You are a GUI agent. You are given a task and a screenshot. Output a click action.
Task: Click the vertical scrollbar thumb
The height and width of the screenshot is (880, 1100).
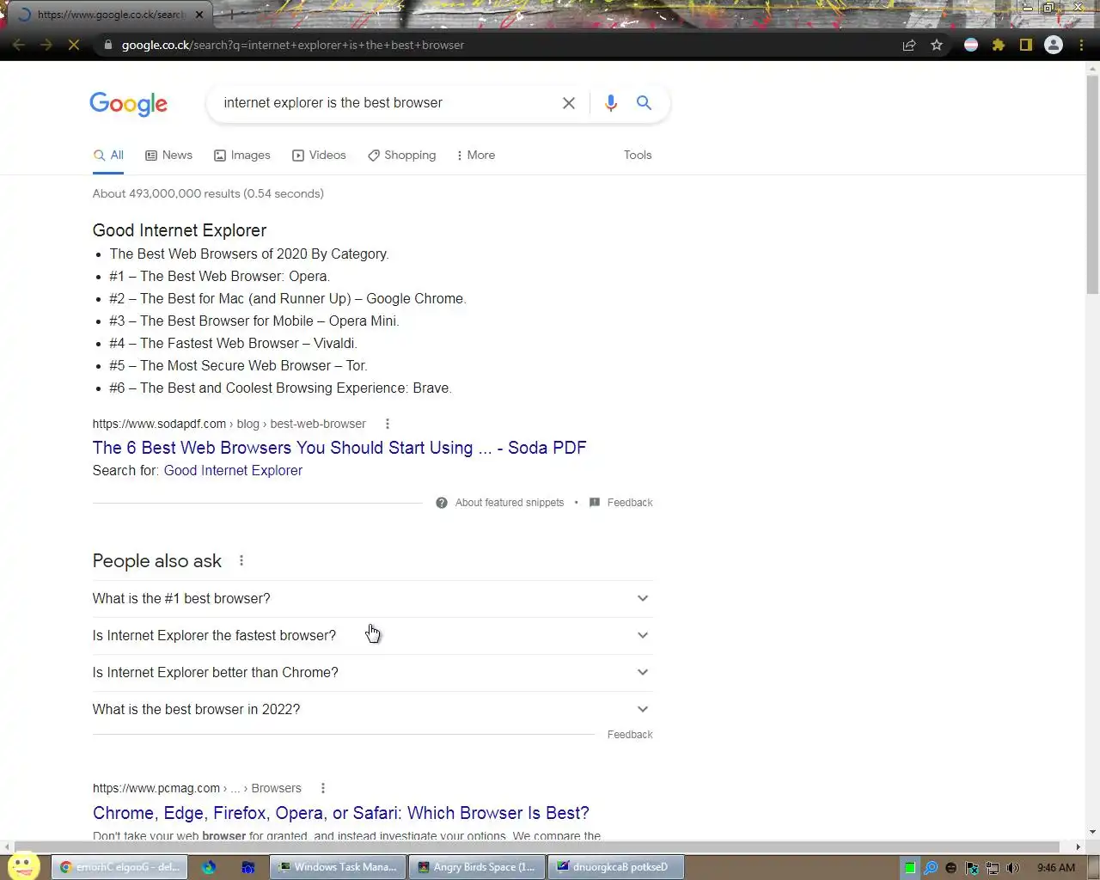(x=1092, y=186)
